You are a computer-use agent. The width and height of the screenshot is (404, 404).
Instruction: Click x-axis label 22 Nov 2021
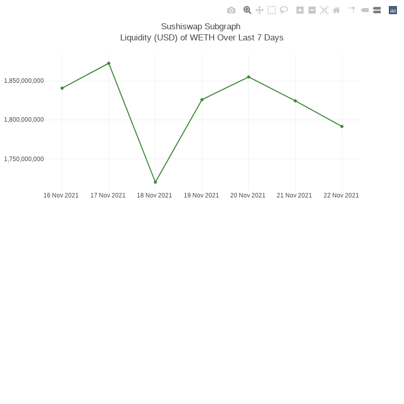[x=341, y=195]
